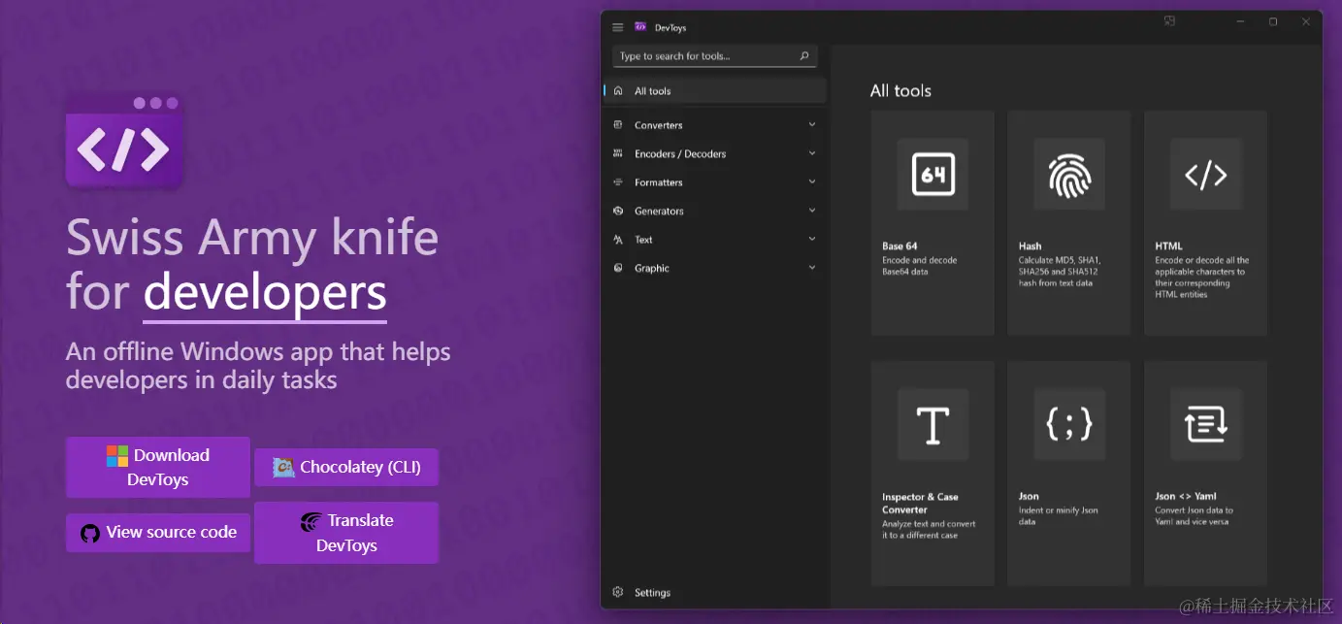Image resolution: width=1342 pixels, height=624 pixels.
Task: Click the Download DevToys button
Action: click(158, 467)
